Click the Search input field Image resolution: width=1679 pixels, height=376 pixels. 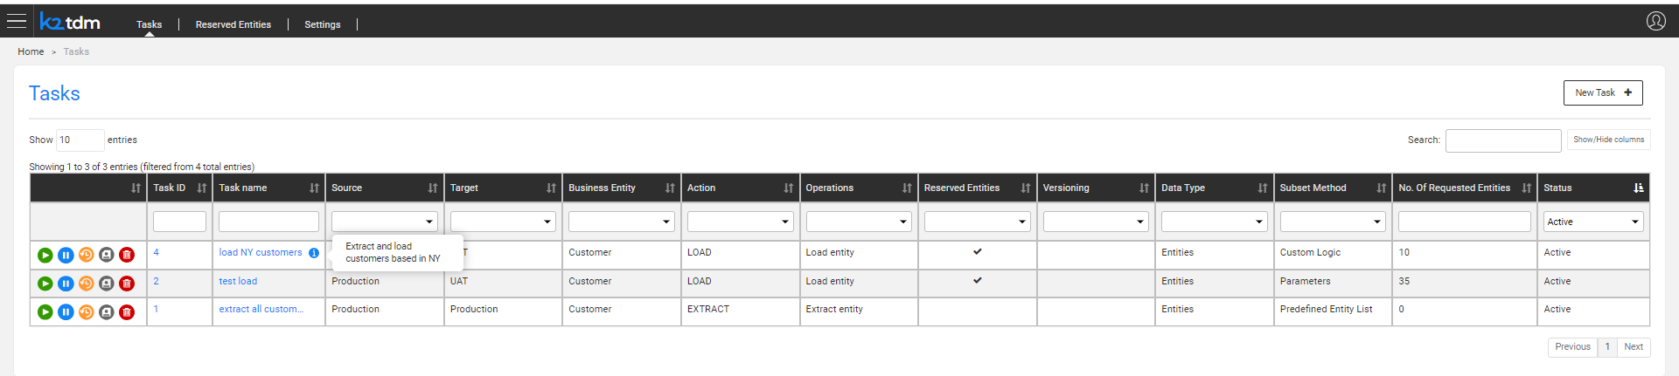tap(1502, 140)
